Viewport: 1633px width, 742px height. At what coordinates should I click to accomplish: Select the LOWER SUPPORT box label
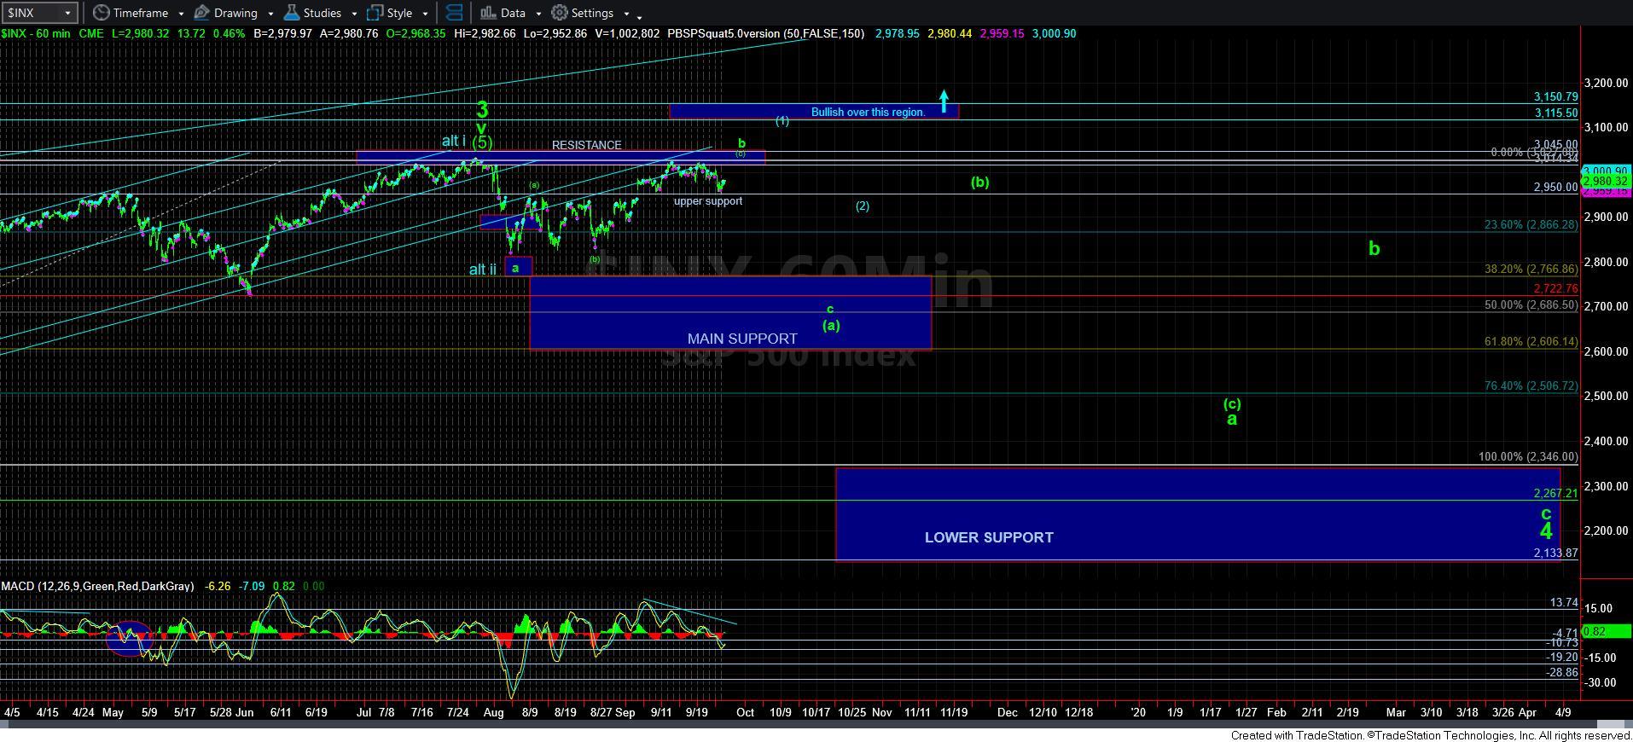(989, 537)
